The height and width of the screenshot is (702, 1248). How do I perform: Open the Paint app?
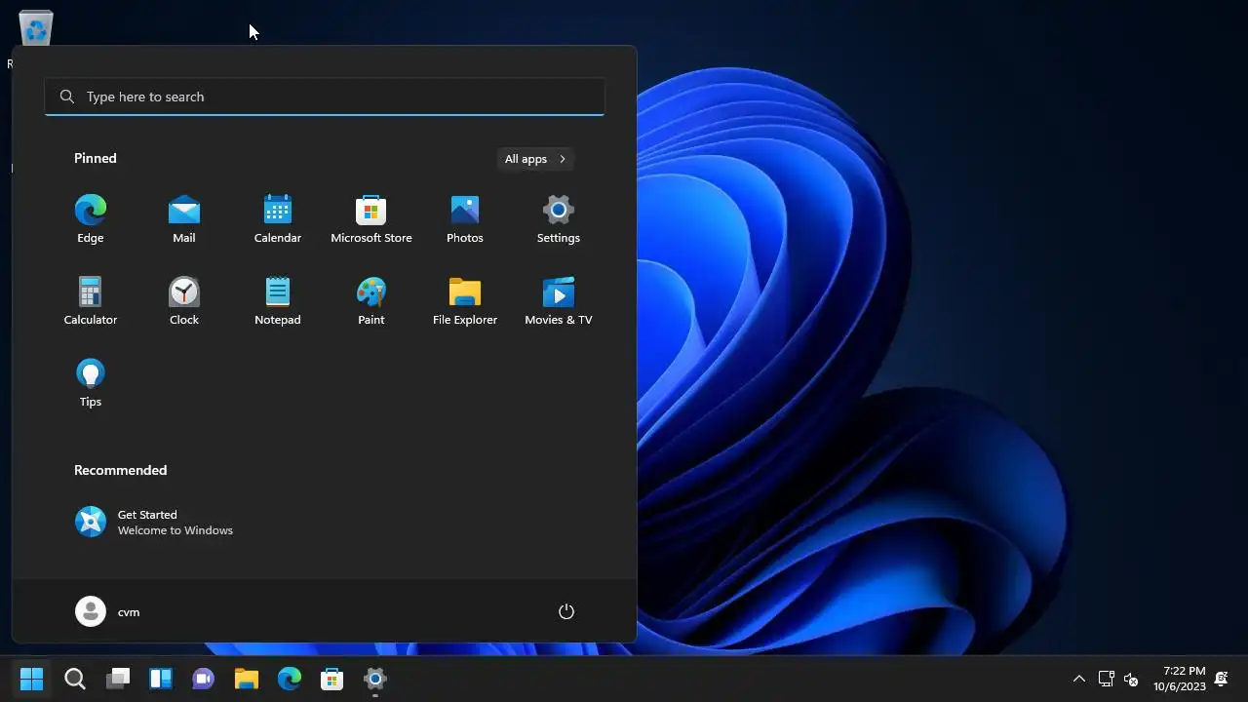(371, 300)
